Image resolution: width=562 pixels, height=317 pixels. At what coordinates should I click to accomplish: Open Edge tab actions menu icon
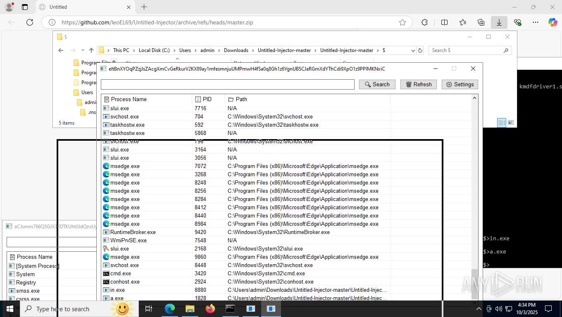click(25, 7)
